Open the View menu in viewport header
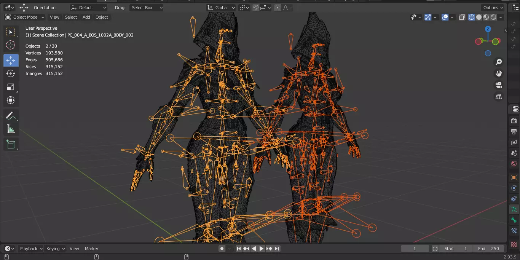 pos(54,17)
